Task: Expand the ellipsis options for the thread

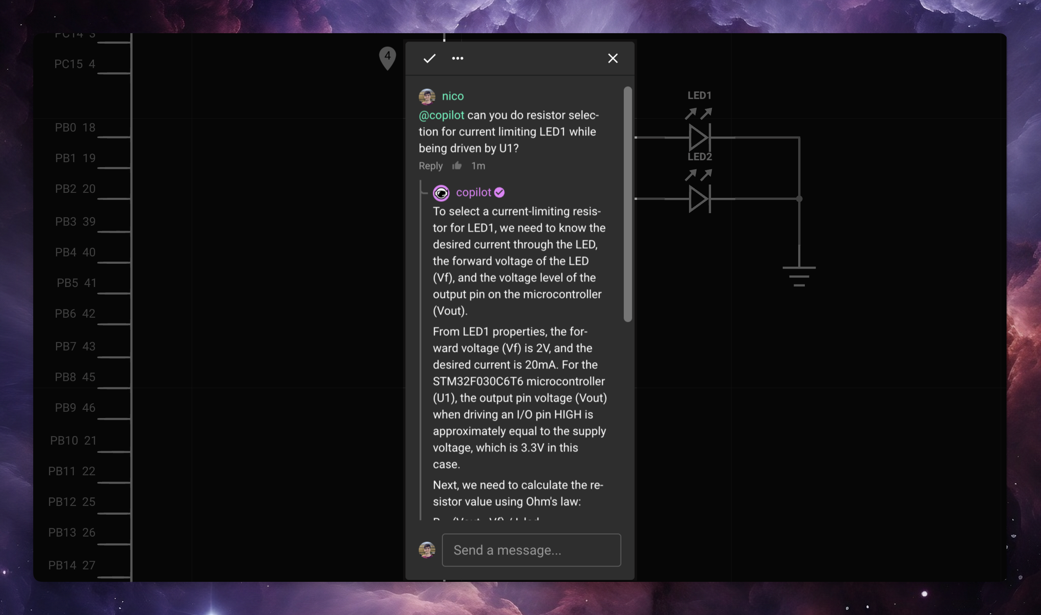Action: tap(457, 58)
